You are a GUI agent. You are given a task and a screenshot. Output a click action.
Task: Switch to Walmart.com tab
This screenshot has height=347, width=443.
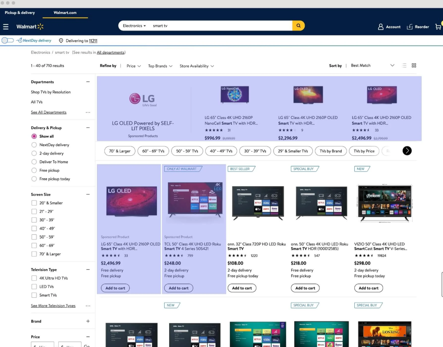click(65, 13)
